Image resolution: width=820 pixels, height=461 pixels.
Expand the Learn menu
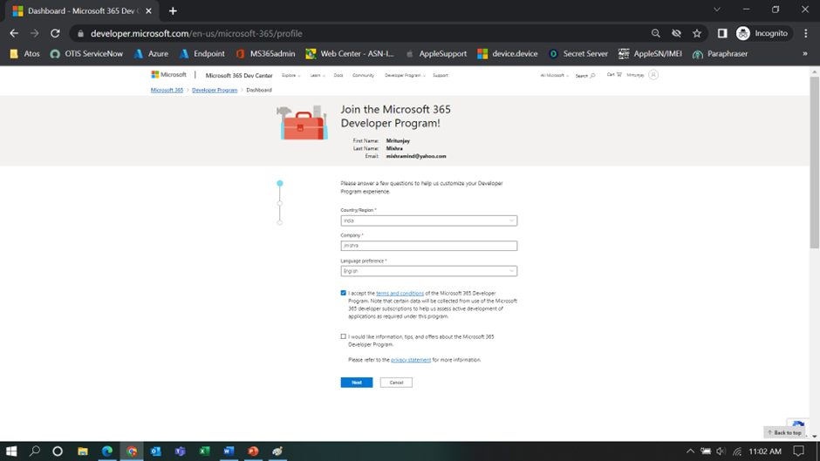(x=317, y=75)
